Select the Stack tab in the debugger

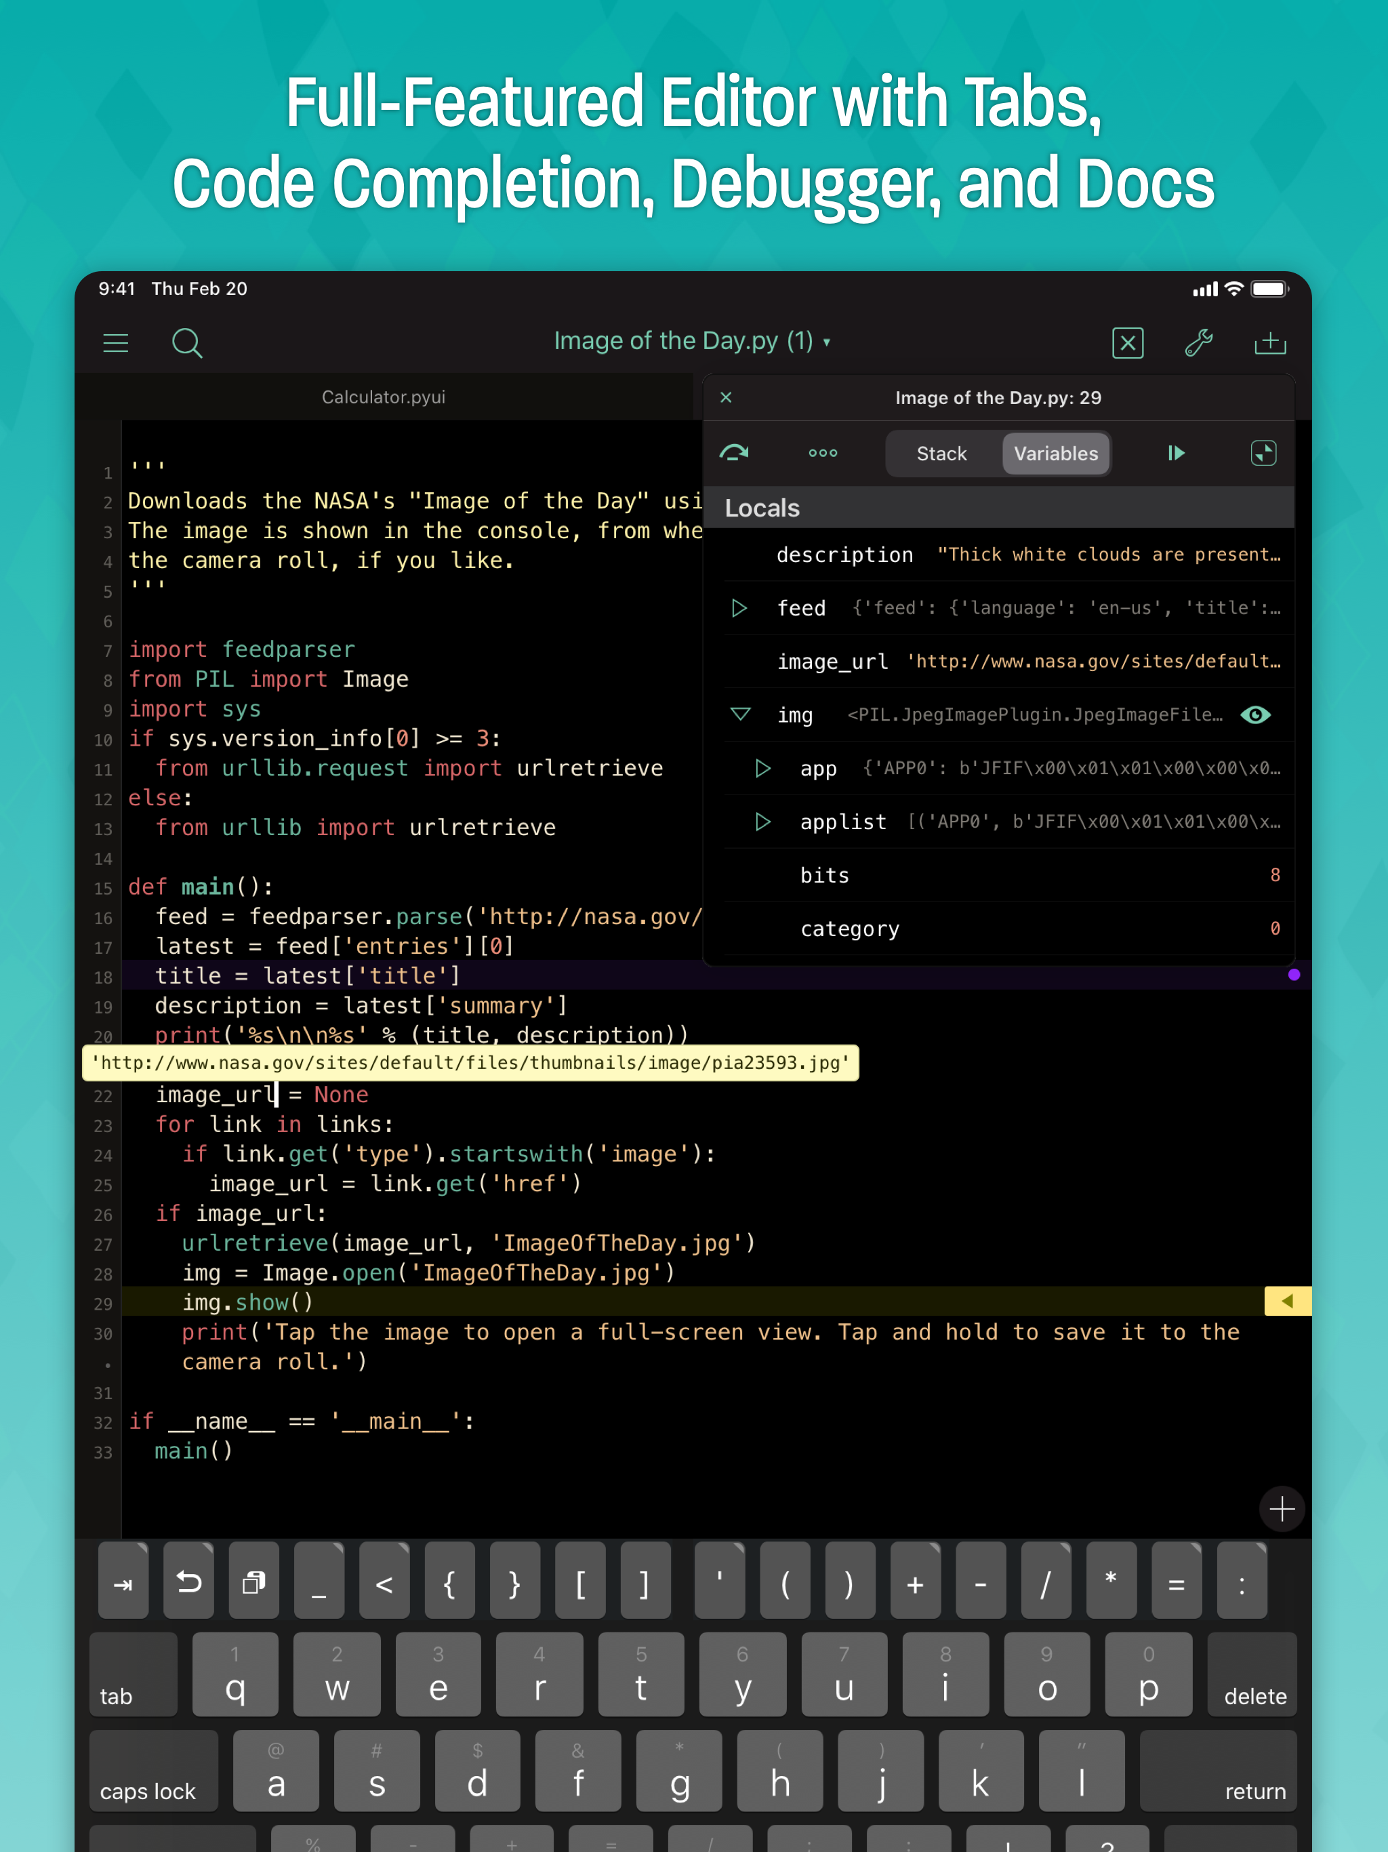click(941, 453)
